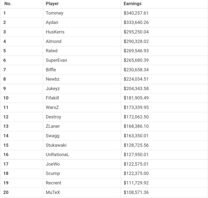Click Scump's earnings $122,375.00
The image size is (208, 198).
pyautogui.click(x=136, y=174)
